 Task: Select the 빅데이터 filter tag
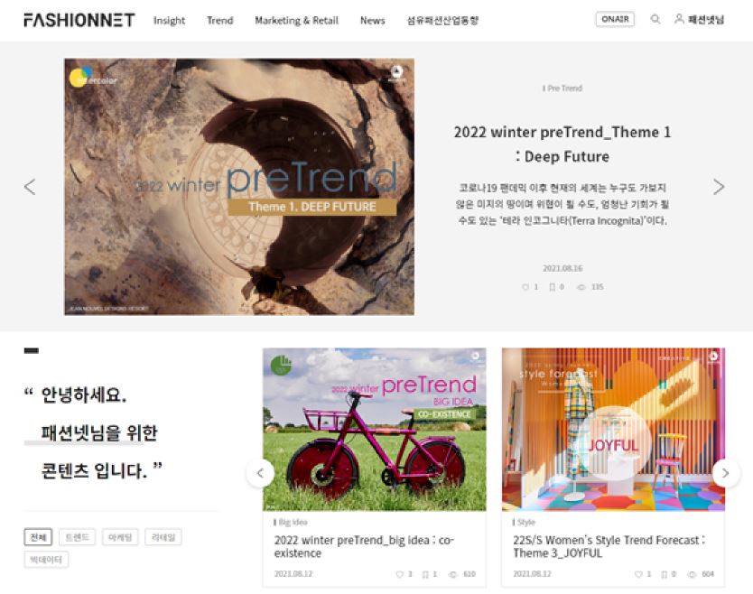[46, 560]
